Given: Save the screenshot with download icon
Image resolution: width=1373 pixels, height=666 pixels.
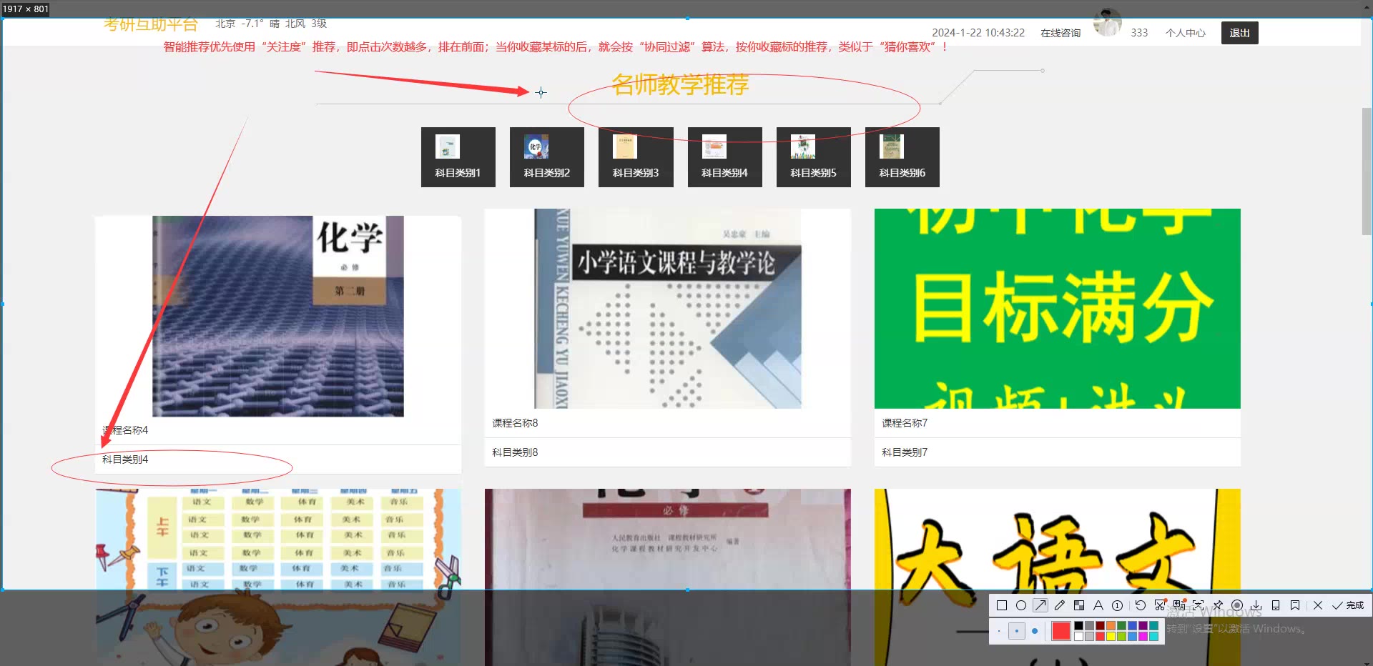Looking at the screenshot, I should [1256, 605].
